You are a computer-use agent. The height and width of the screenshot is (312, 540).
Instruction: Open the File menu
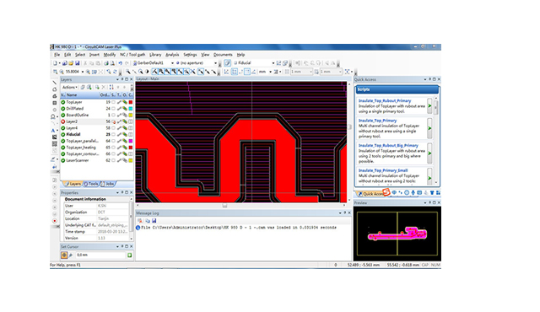tap(57, 55)
